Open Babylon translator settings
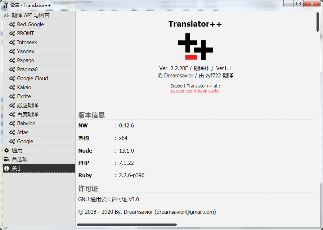 (39, 123)
